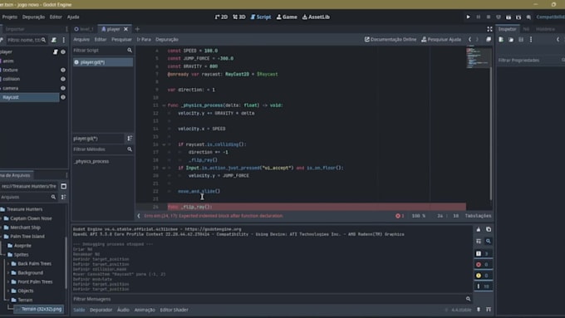Open the Editor menu
Viewport: 565px width, 318px height.
(56, 17)
